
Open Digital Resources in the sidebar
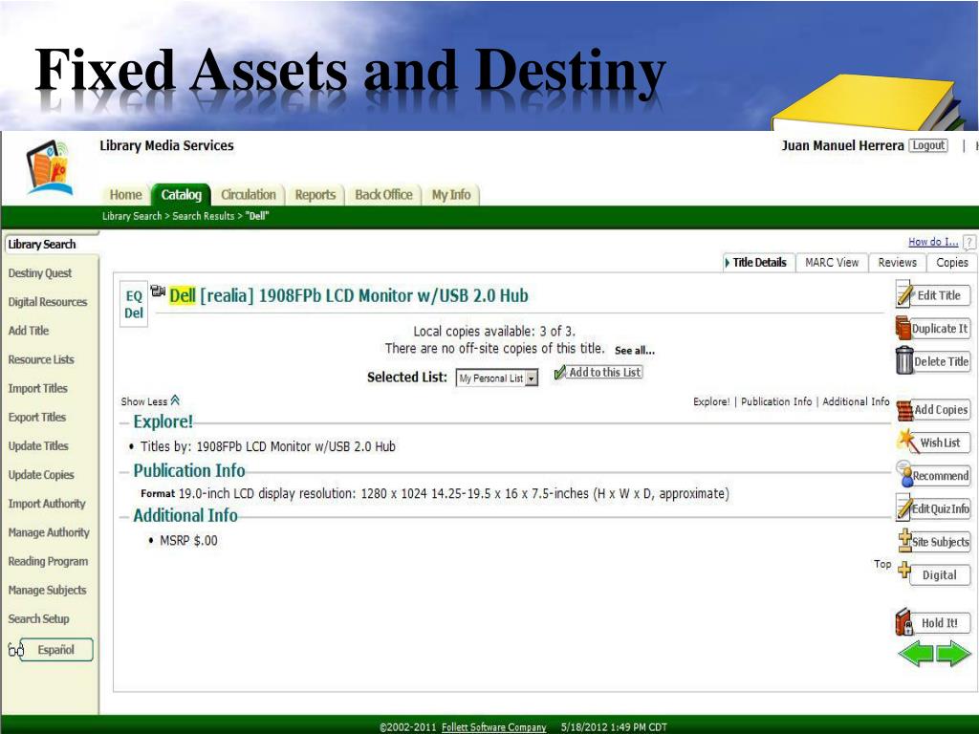coord(48,302)
